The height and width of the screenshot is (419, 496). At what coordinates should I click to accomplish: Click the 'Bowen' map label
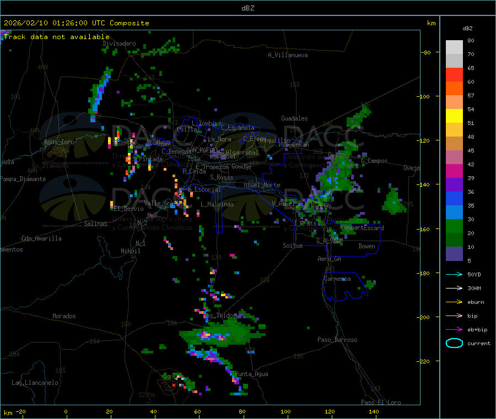[x=366, y=246]
